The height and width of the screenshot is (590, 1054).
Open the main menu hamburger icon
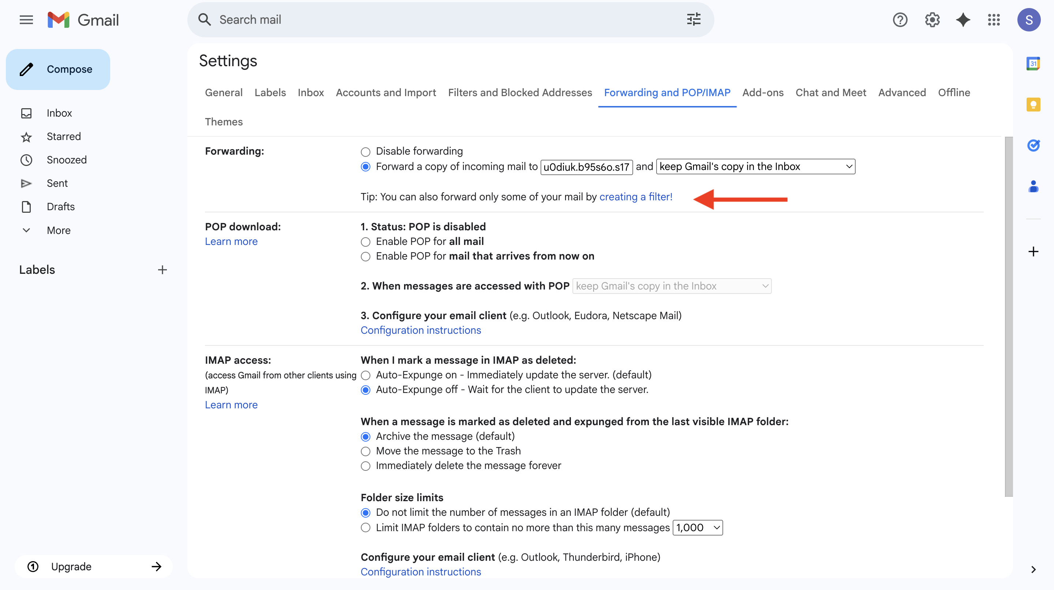[x=26, y=20]
